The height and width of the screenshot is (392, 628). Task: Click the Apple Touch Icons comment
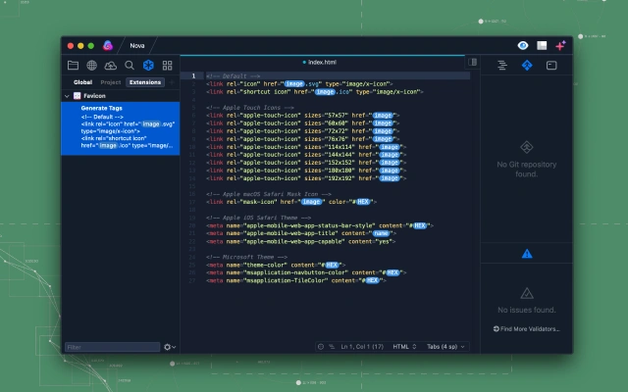(250, 108)
